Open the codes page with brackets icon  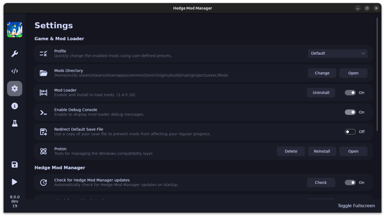click(14, 71)
